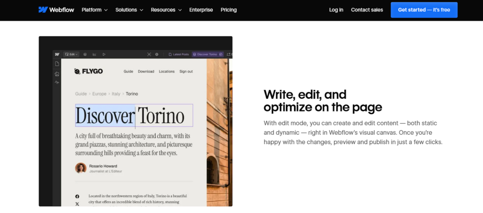The width and height of the screenshot is (483, 213).
Task: Click the Log in link
Action: [336, 10]
